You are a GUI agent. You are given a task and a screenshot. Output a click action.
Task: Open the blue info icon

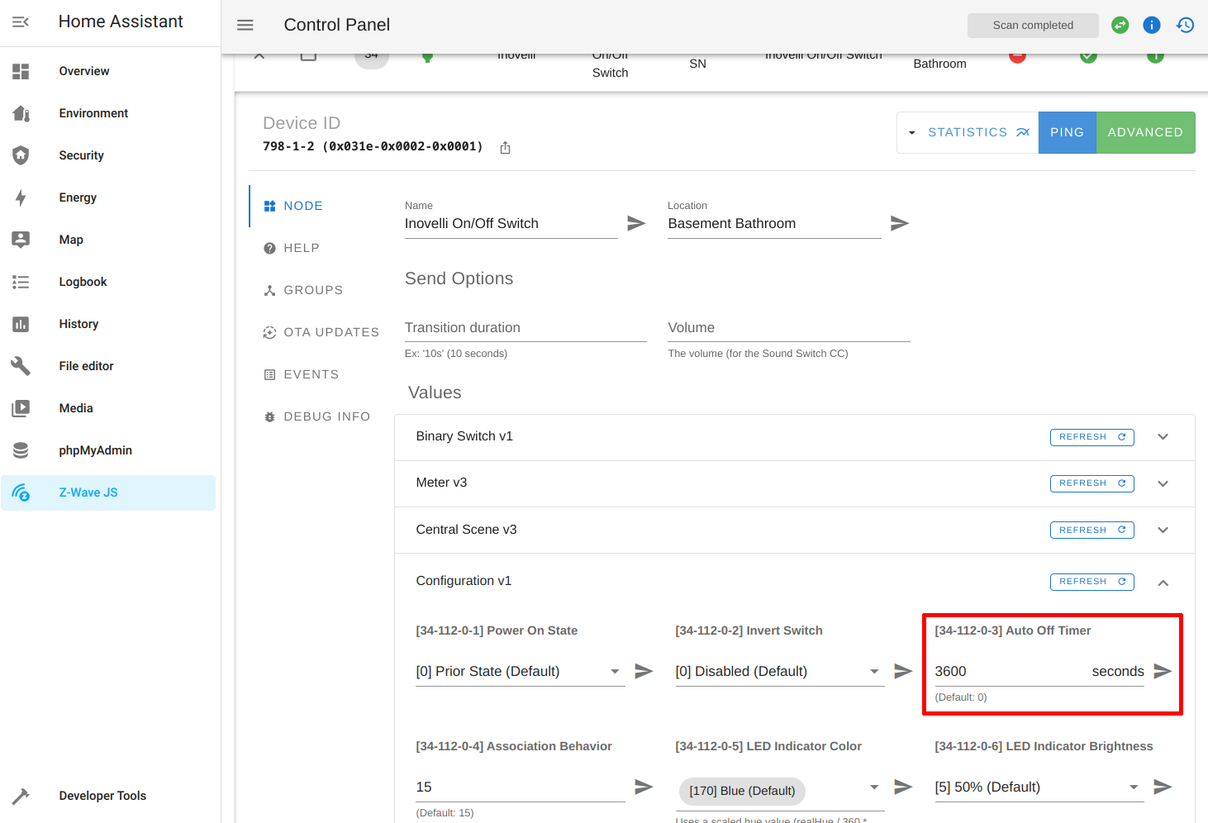[x=1152, y=25]
